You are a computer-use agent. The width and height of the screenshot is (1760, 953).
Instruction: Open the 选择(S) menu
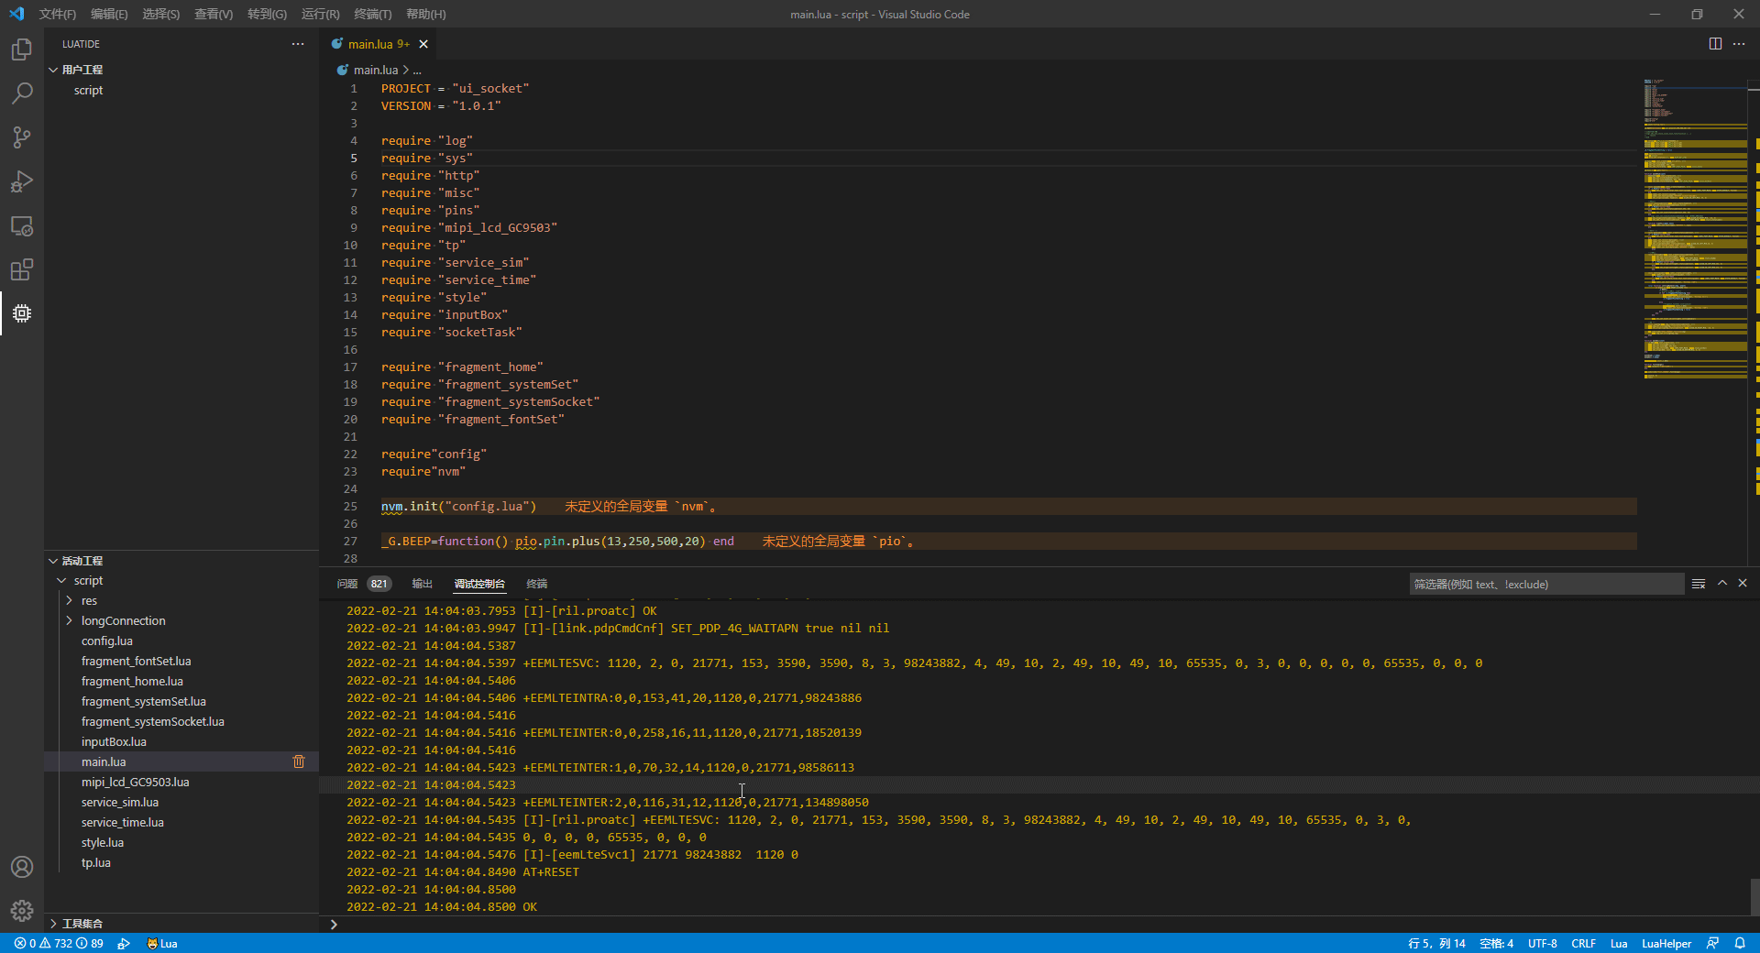[x=161, y=14]
